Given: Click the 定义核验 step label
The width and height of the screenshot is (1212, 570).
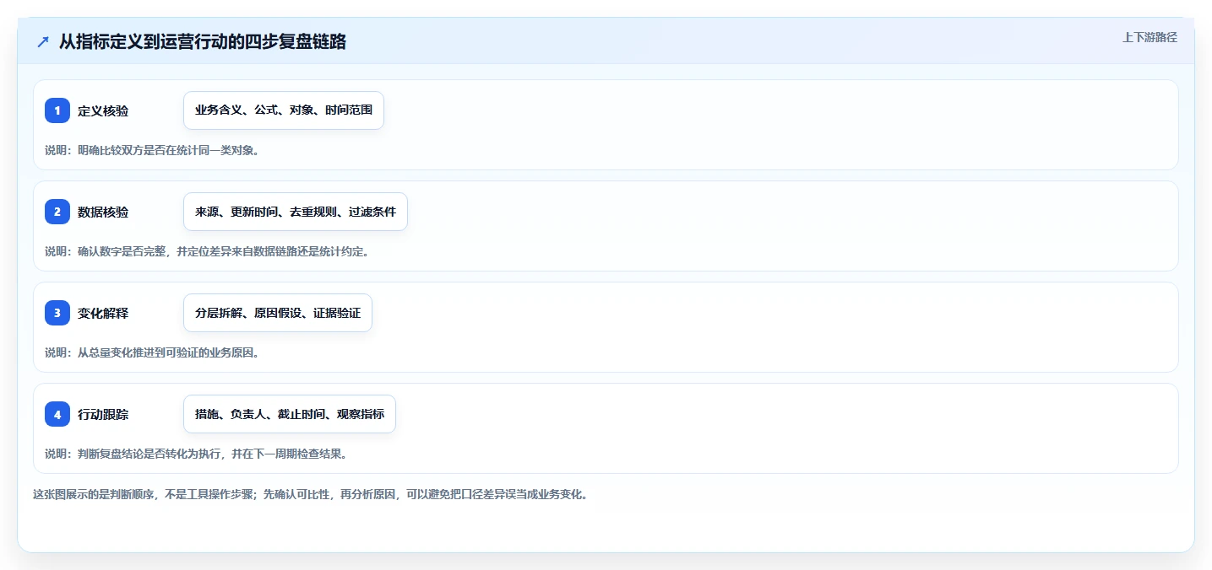Looking at the screenshot, I should (103, 111).
